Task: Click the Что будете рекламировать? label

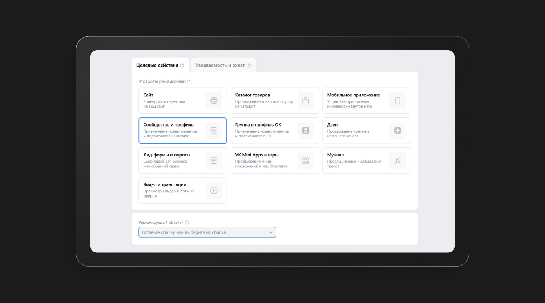Action: [163, 81]
